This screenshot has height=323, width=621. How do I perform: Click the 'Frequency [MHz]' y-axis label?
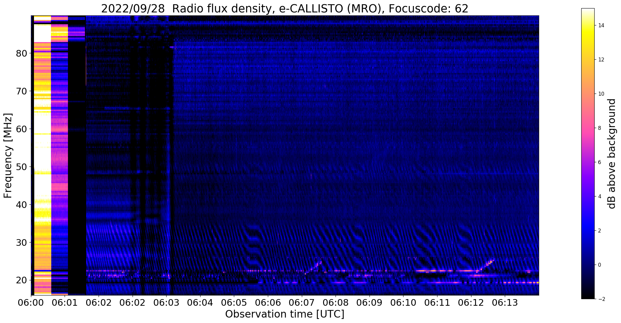8,156
